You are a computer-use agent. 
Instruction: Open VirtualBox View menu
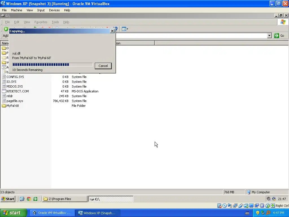[x=30, y=10]
